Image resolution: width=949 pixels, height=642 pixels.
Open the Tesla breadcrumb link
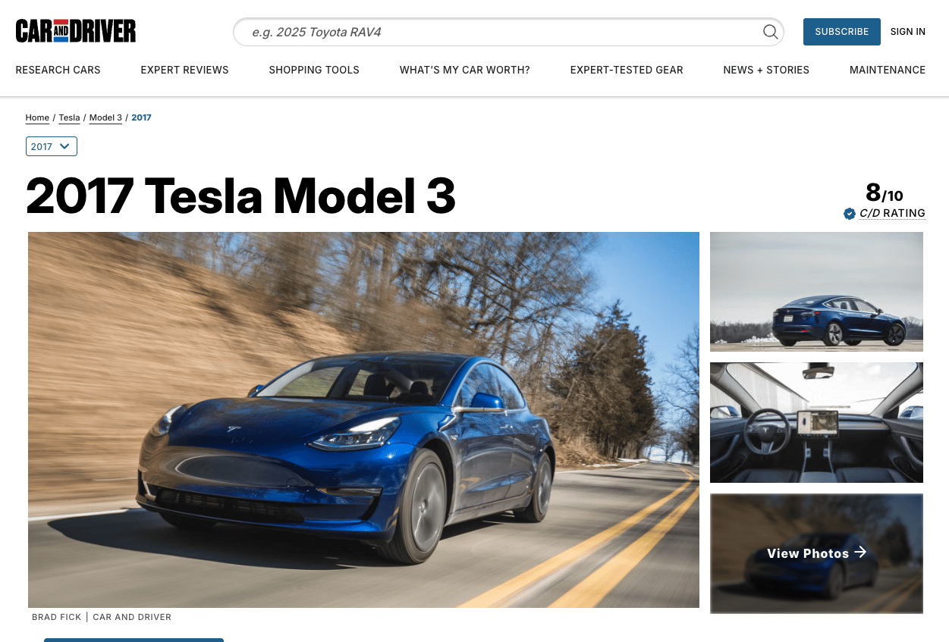pos(69,117)
